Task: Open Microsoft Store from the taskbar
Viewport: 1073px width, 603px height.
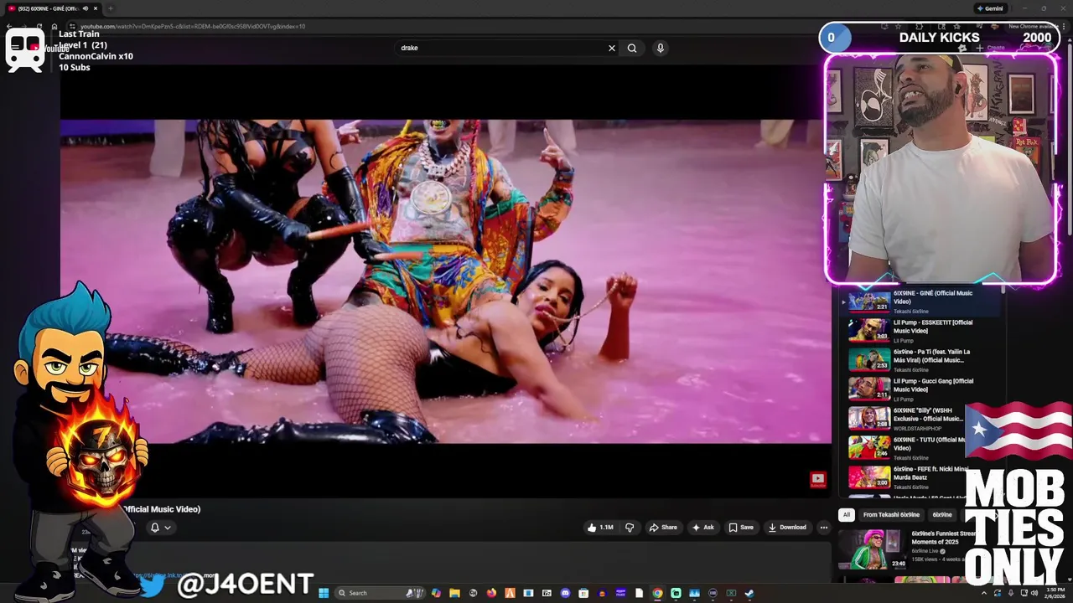Action: pos(583,593)
